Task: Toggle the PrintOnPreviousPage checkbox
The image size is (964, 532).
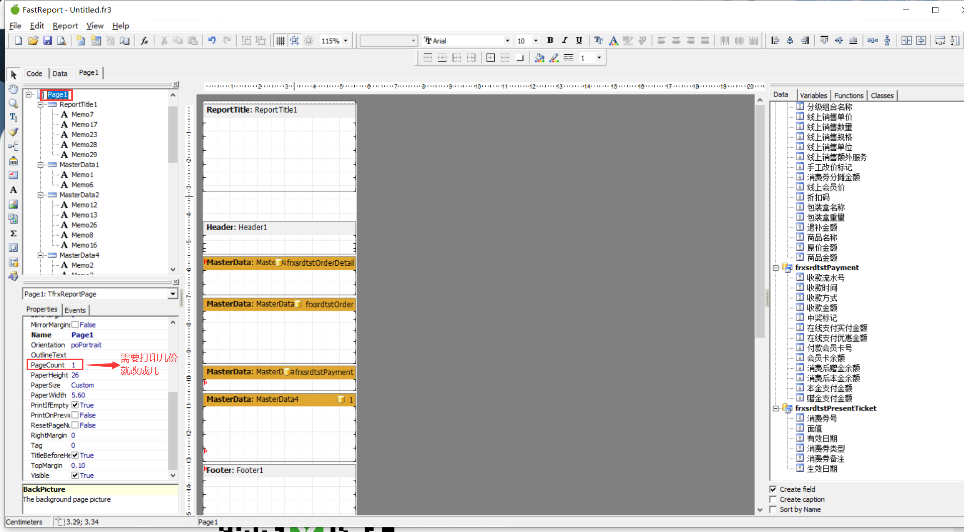Action: coord(75,415)
